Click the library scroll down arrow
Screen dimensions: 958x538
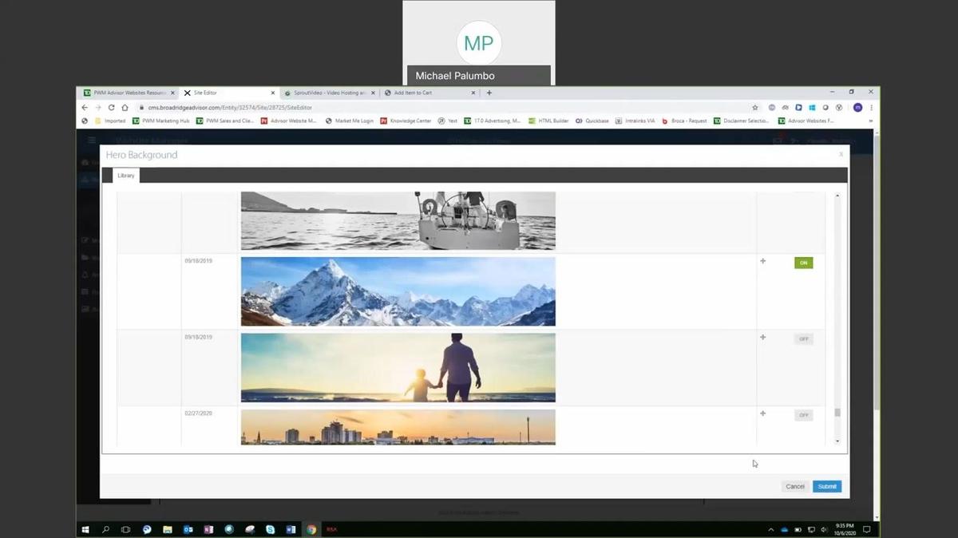click(x=837, y=441)
